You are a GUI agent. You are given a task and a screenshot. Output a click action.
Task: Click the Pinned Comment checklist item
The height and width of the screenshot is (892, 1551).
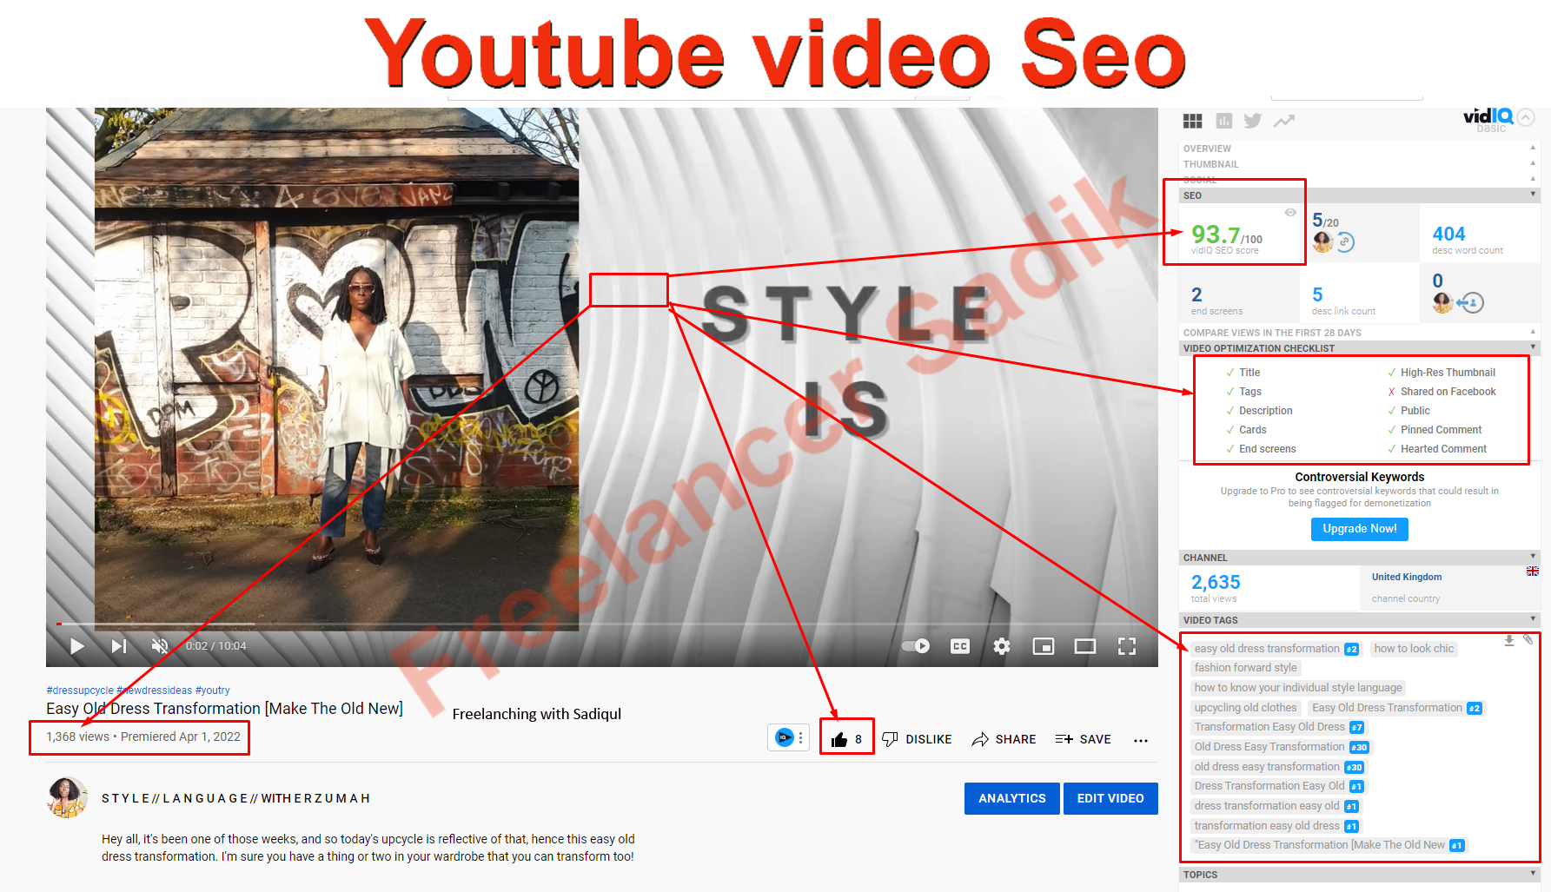(1435, 430)
